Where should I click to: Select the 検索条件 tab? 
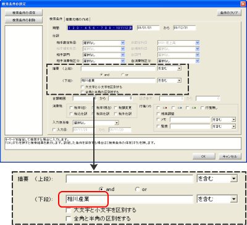tap(56, 19)
